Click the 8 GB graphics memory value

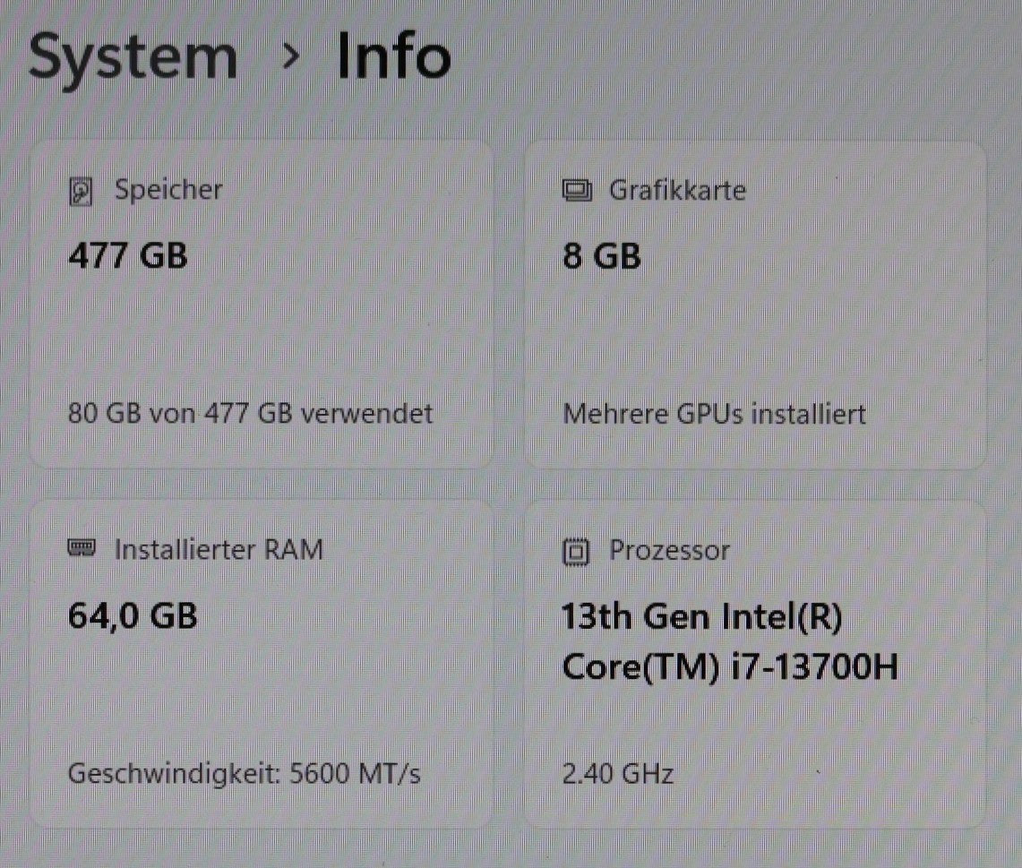point(601,257)
